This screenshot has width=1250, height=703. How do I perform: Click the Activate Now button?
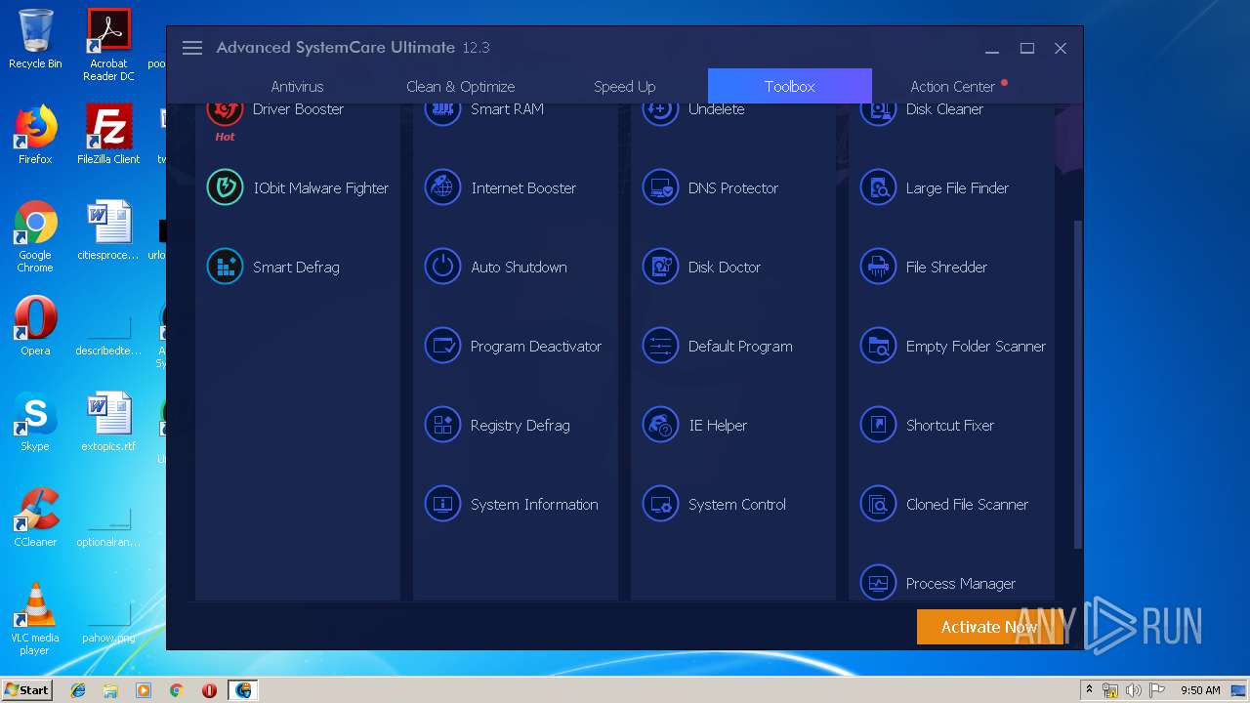pos(989,627)
